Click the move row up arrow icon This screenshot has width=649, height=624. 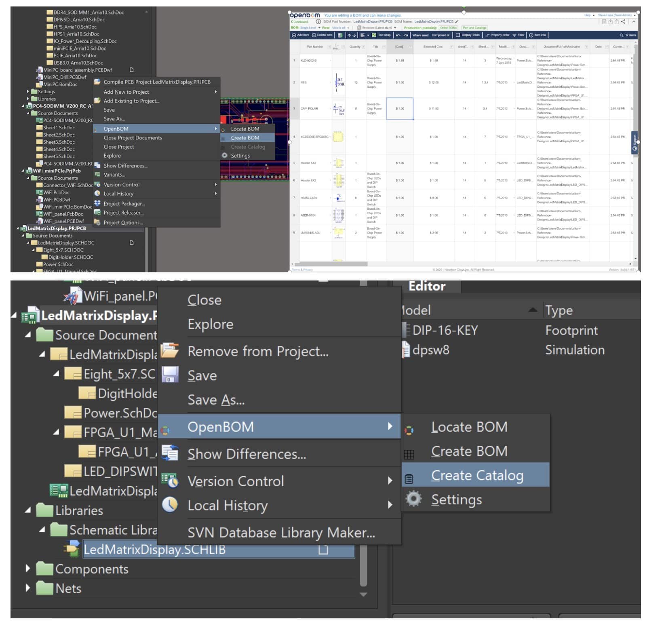click(349, 35)
